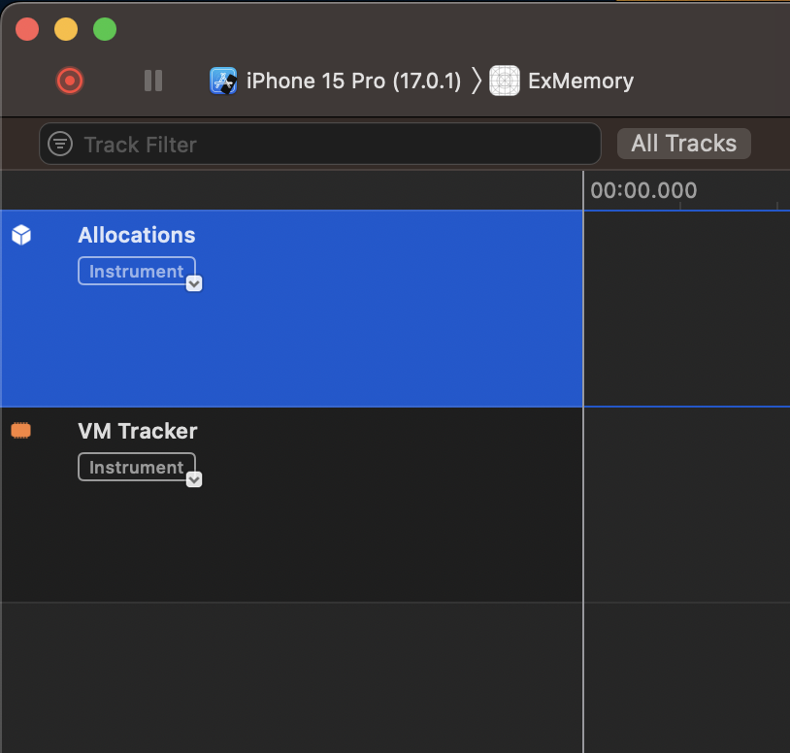Select the VM Tracker instrument track
Screen dimensions: 790x753
292,505
